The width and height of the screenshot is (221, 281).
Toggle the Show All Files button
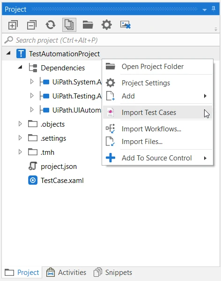click(x=69, y=25)
